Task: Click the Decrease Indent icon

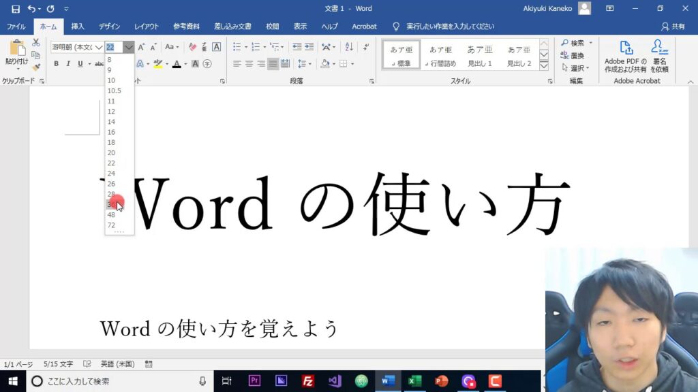Action: [297, 47]
